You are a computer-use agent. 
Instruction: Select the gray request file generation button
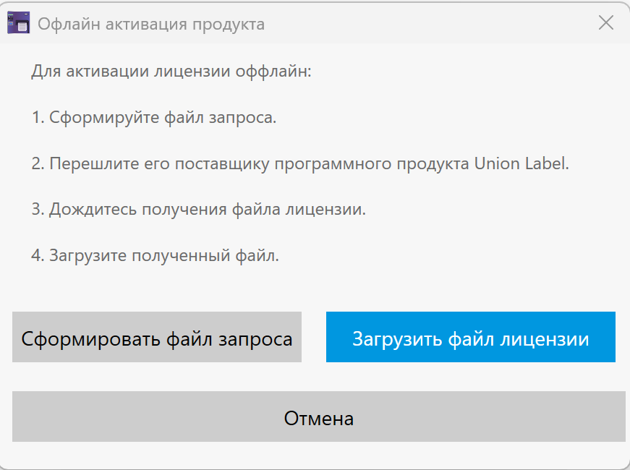pos(156,336)
